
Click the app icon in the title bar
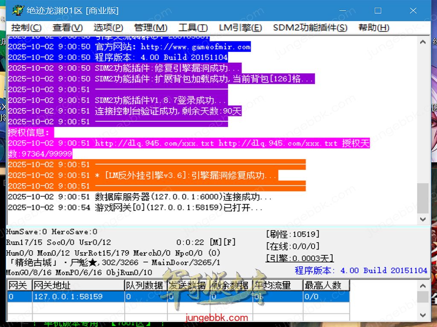(x=17, y=11)
